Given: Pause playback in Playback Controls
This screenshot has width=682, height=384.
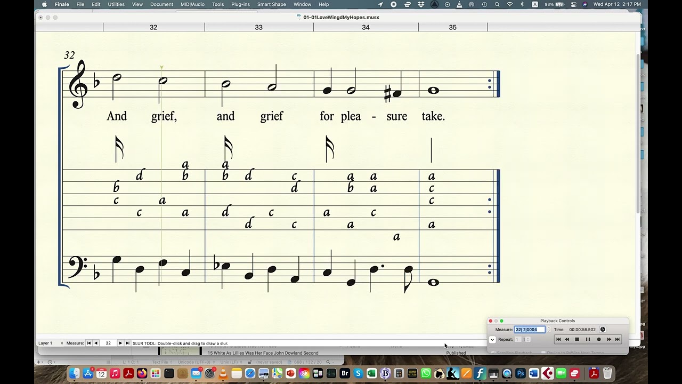Looking at the screenshot, I should click(x=588, y=339).
